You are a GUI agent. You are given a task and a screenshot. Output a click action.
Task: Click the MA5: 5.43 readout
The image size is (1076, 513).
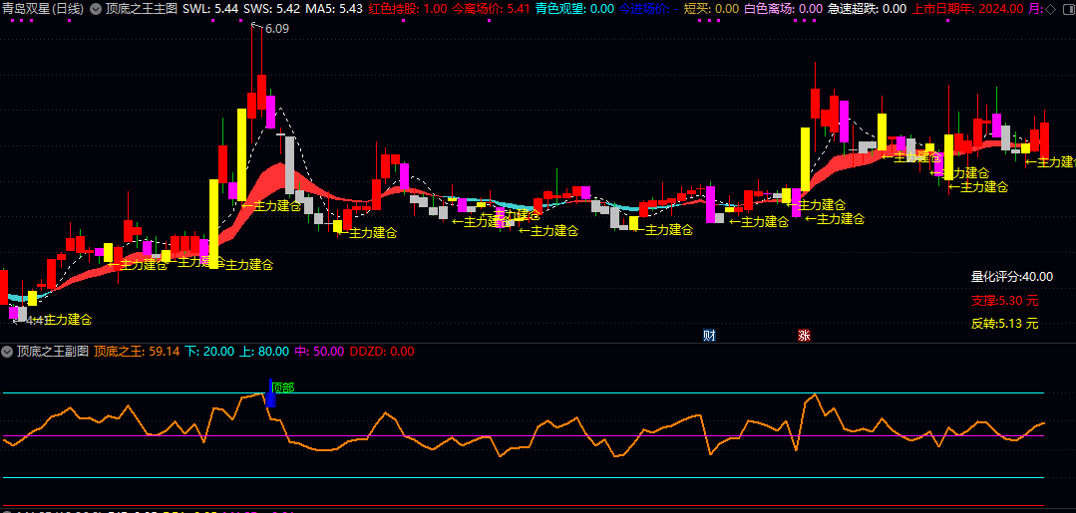(x=333, y=8)
